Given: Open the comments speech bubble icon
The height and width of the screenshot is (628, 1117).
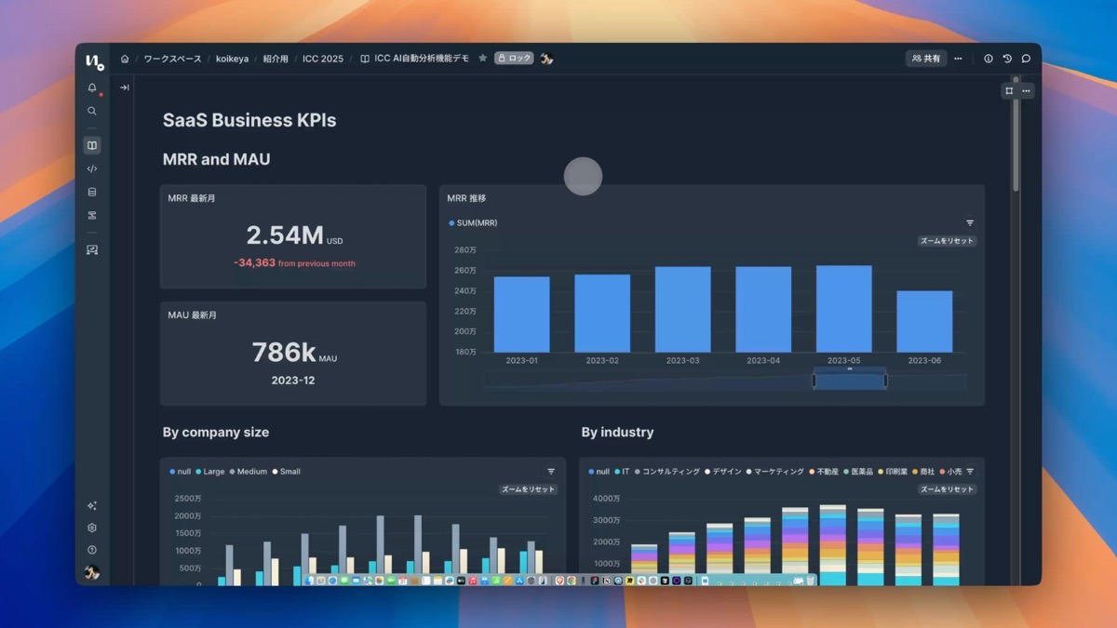Looking at the screenshot, I should [x=1026, y=59].
